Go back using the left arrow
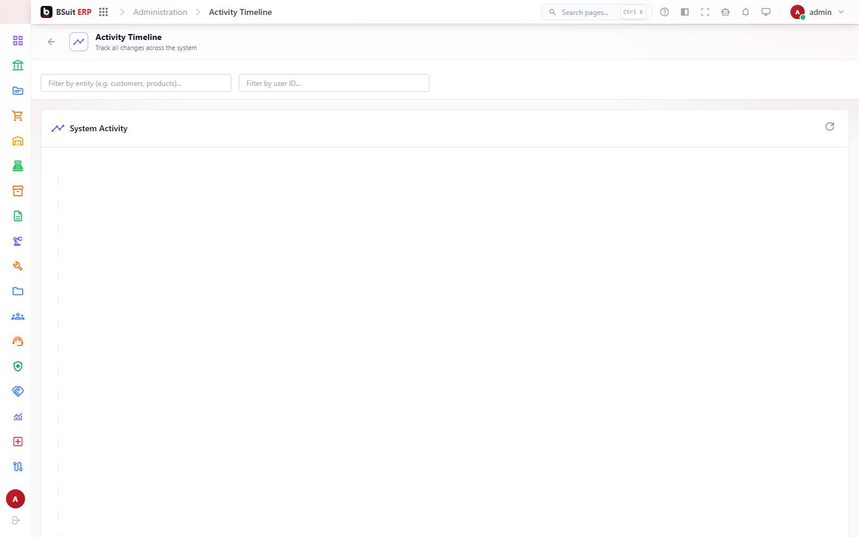Viewport: 859px width, 537px height. [x=51, y=42]
